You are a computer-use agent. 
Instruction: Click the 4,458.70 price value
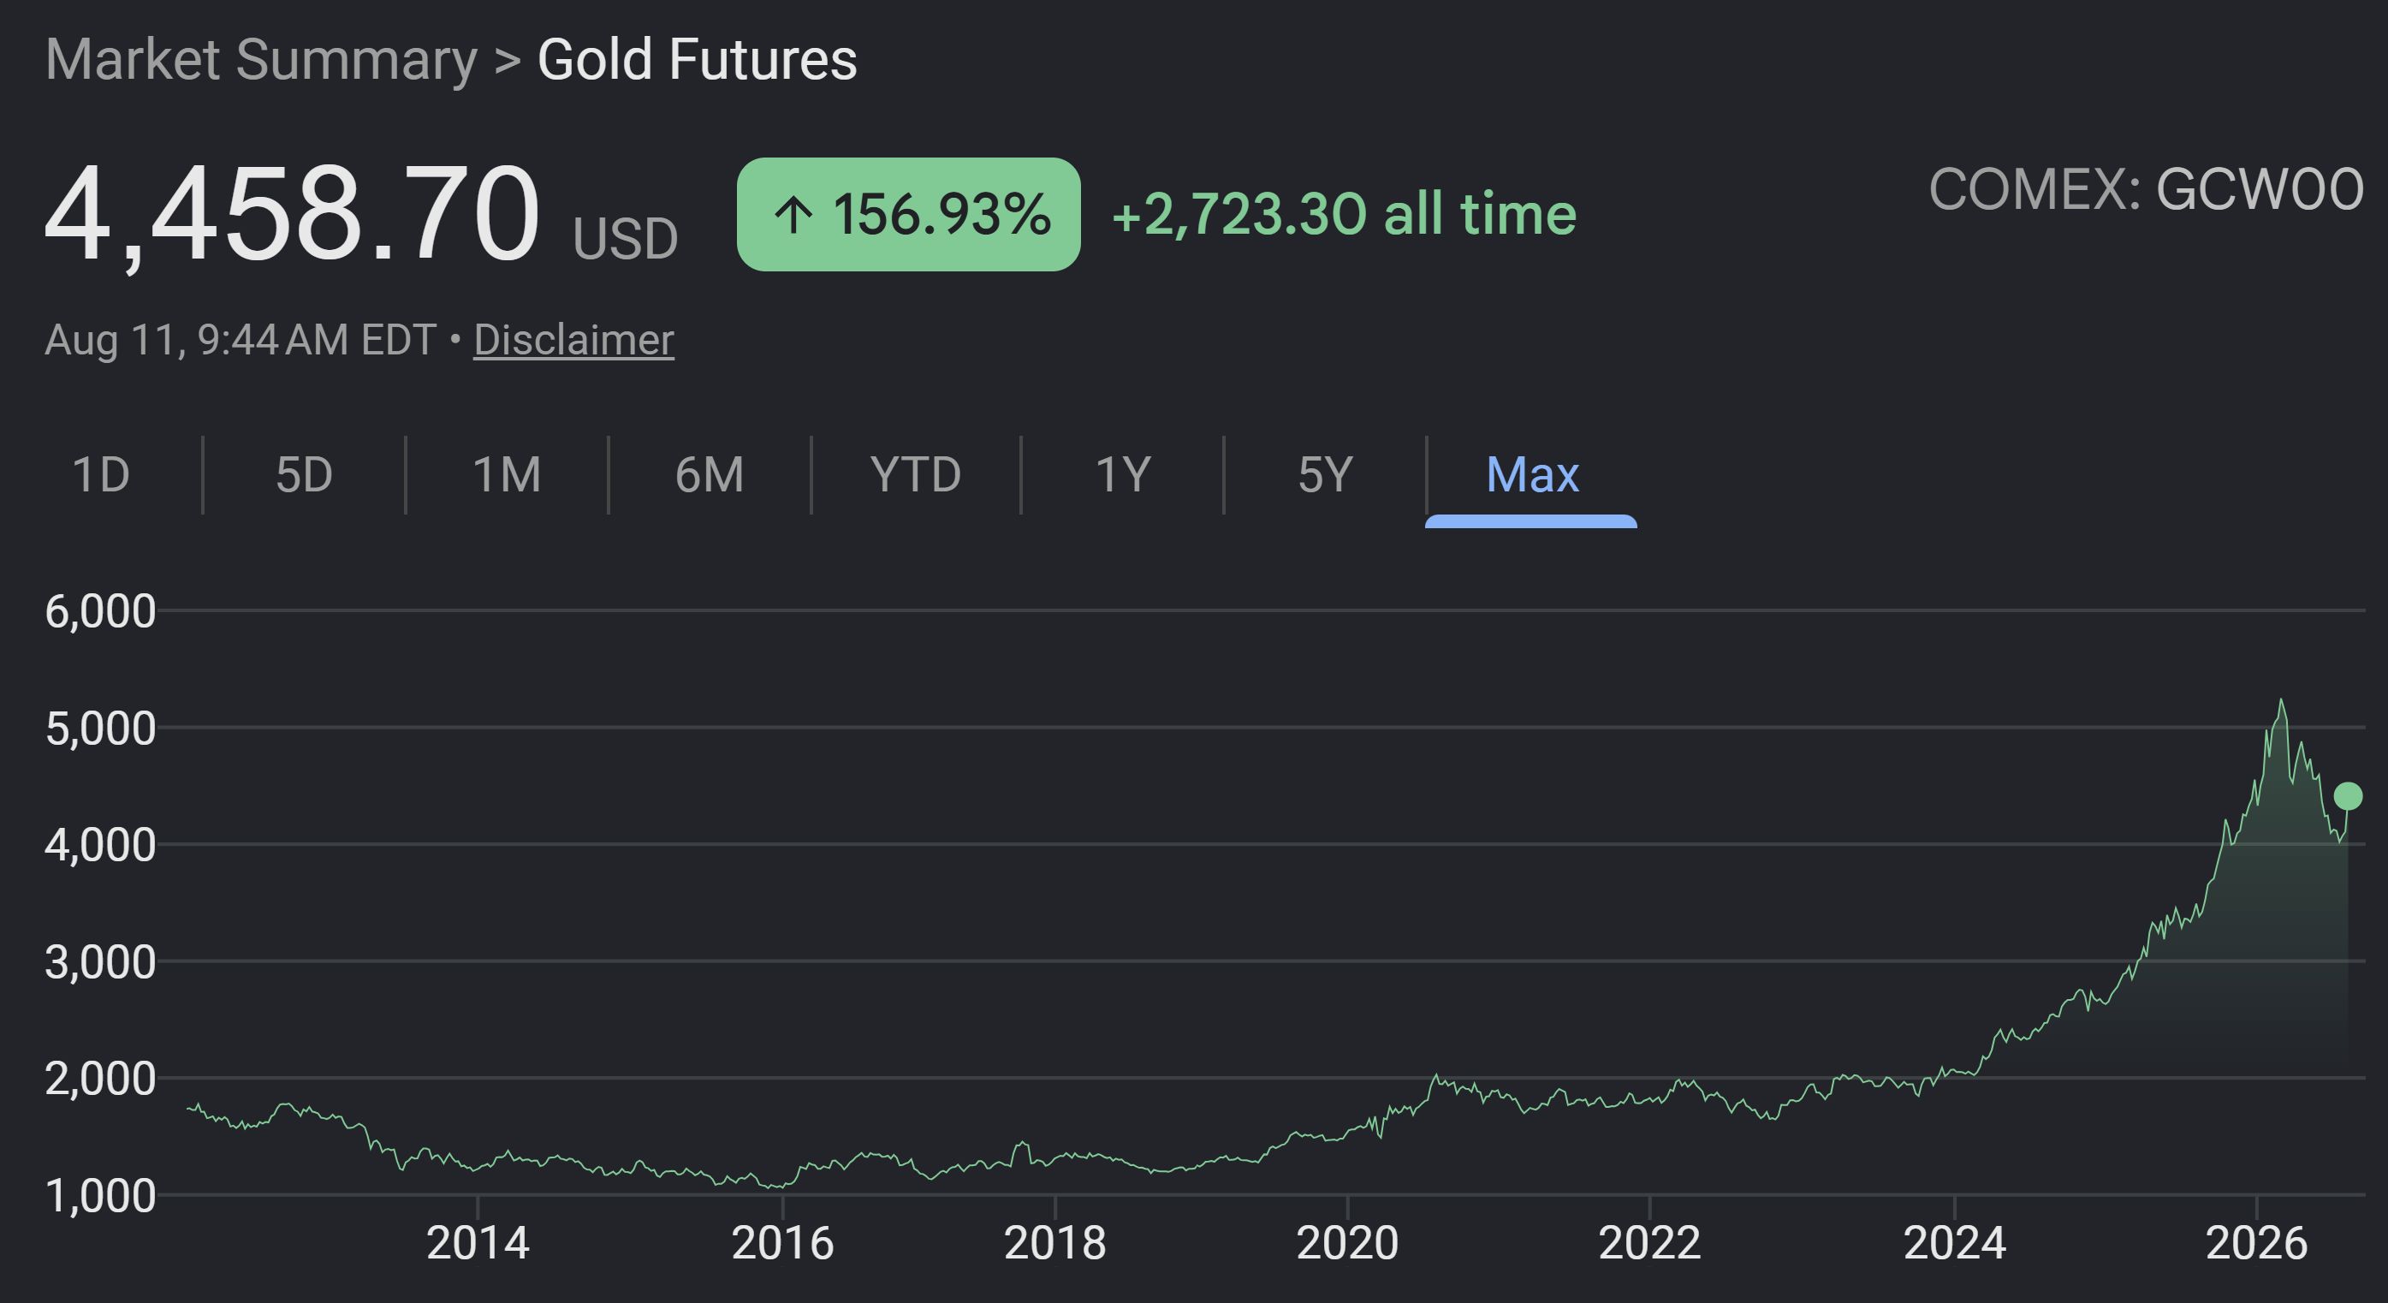click(292, 215)
